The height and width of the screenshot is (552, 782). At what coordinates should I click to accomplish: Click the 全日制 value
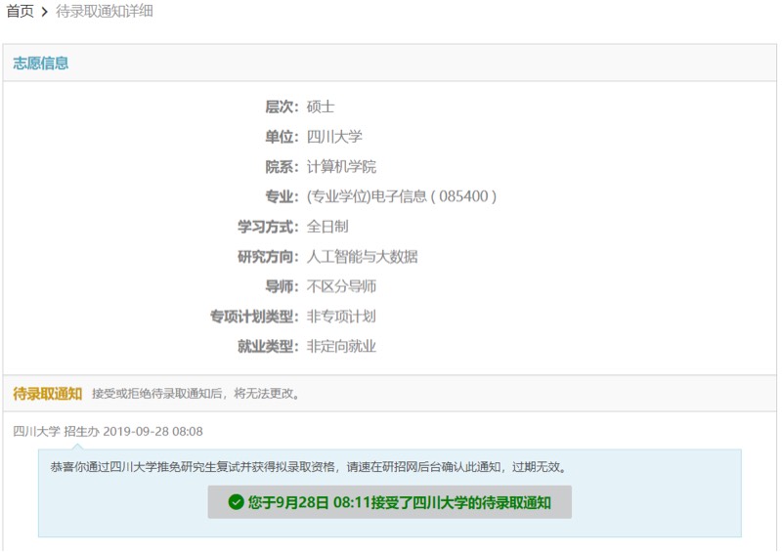327,227
